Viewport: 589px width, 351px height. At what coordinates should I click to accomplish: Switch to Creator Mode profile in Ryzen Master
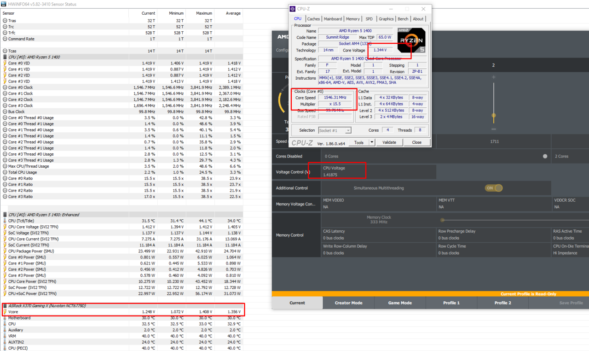tap(348, 303)
